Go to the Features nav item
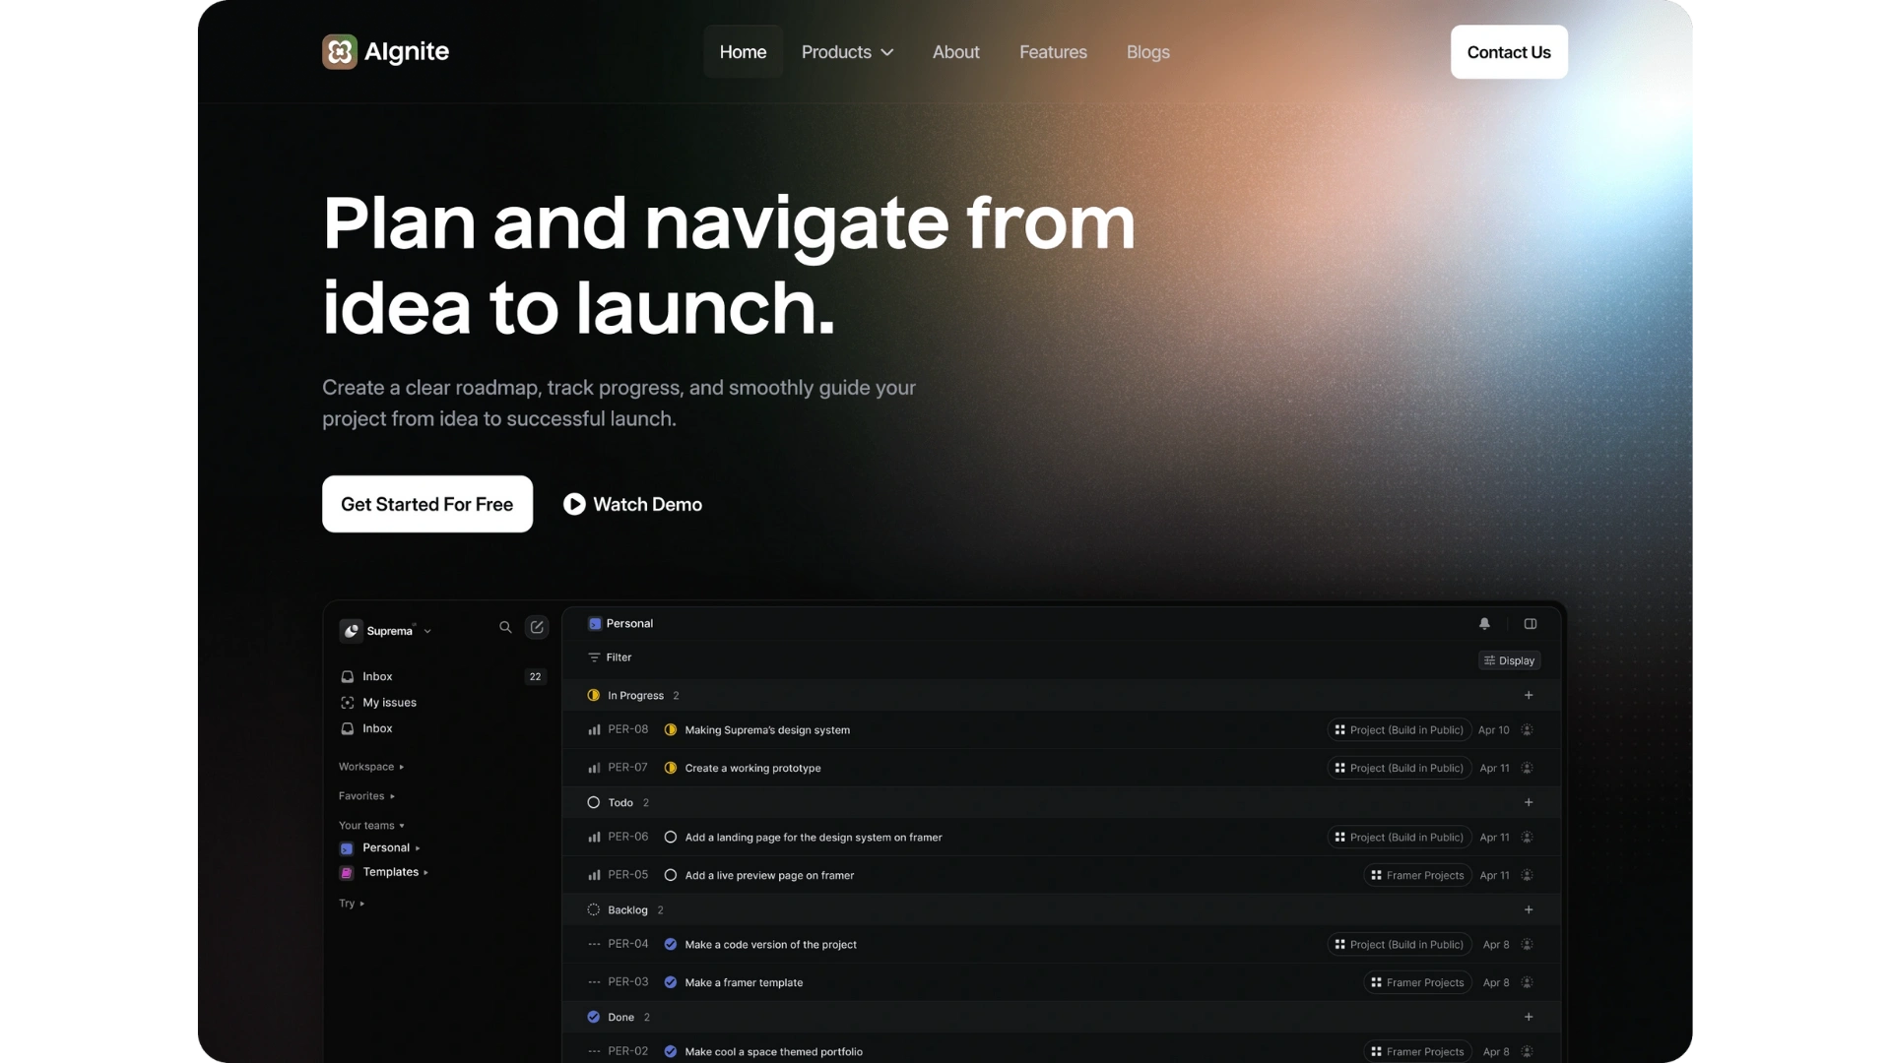 pyautogui.click(x=1053, y=52)
